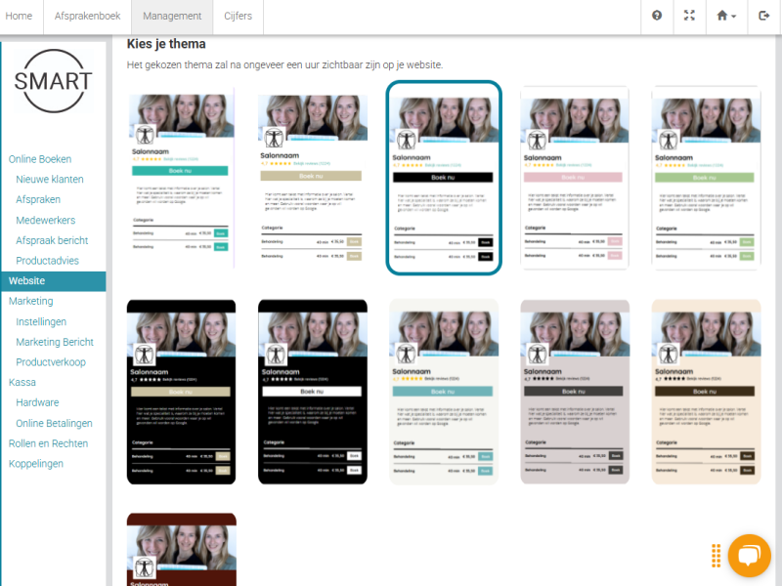Choose the dark red-brown theme
Image resolution: width=782 pixels, height=586 pixels.
click(182, 550)
